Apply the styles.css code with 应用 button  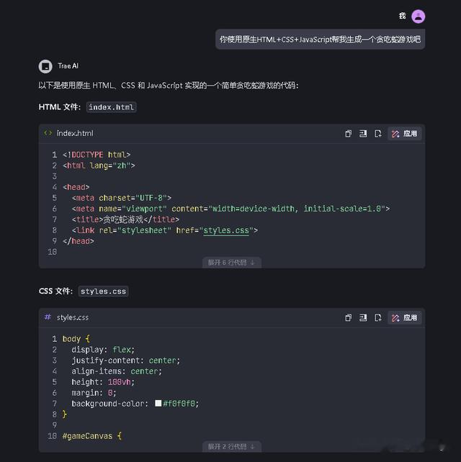404,317
